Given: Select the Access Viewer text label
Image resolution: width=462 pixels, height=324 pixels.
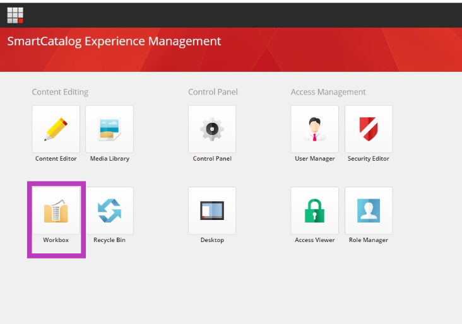Looking at the screenshot, I should [315, 240].
